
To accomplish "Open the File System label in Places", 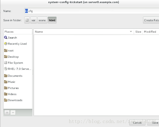I will [15, 63].
